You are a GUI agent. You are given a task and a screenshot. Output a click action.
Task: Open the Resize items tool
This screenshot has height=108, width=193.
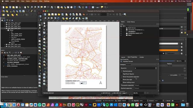click(x=87, y=18)
